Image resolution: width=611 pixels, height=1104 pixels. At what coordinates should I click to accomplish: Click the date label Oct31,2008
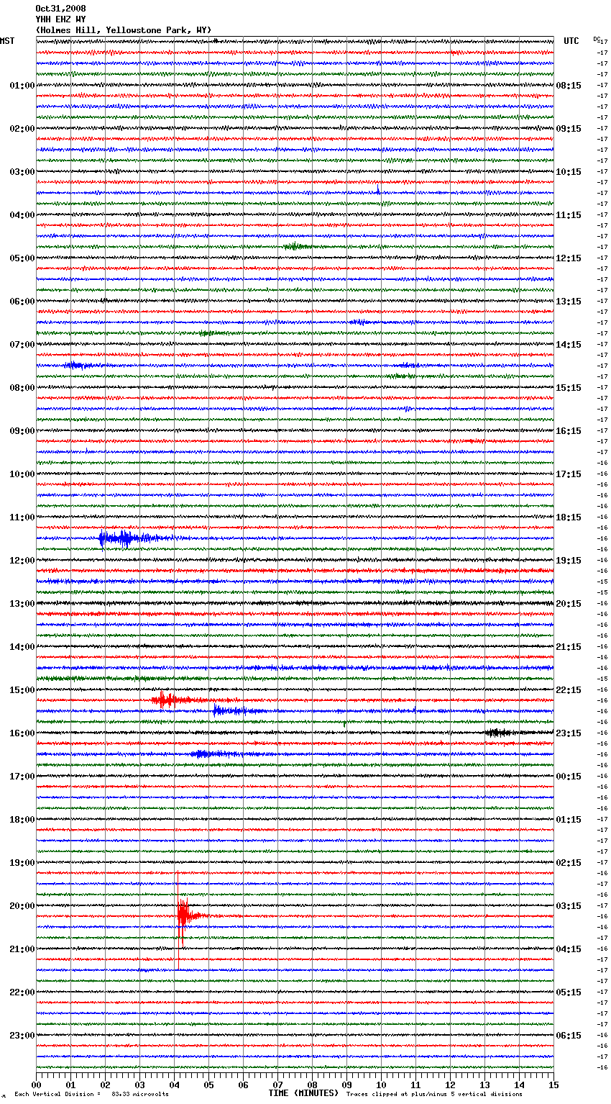[x=60, y=9]
